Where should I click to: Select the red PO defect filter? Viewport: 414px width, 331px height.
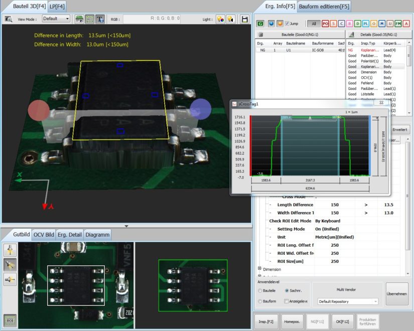coord(325,24)
